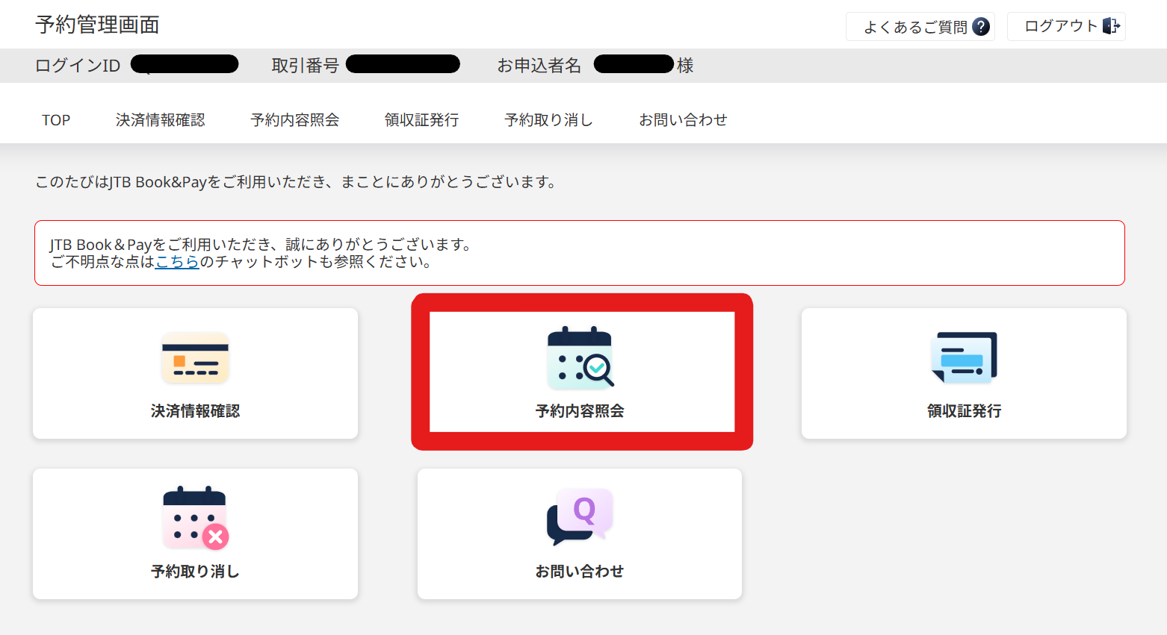Viewport: 1167px width, 635px height.
Task: Click the calendar with magnifier icon
Action: [x=581, y=358]
